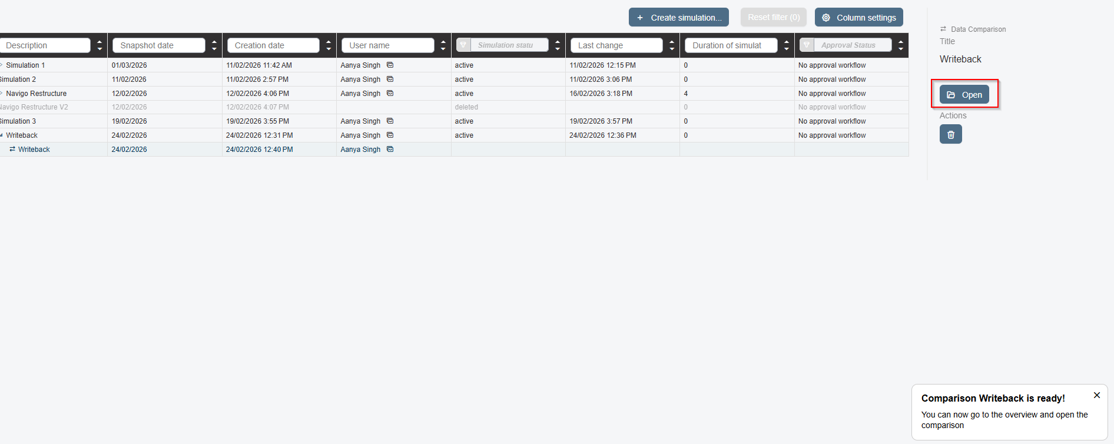Click 'No approval workflow' in Simulation 1 row
The height and width of the screenshot is (444, 1114).
pyautogui.click(x=832, y=65)
